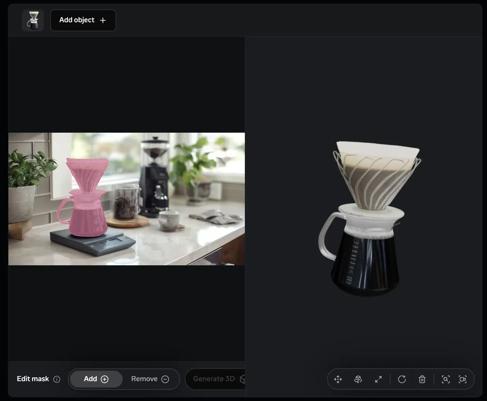Click the Add object button
487x401 pixels.
click(x=83, y=20)
